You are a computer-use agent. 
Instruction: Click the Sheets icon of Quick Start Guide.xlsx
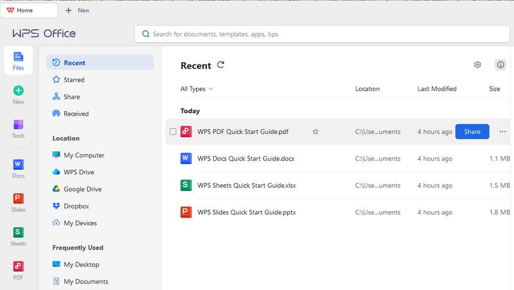point(186,185)
